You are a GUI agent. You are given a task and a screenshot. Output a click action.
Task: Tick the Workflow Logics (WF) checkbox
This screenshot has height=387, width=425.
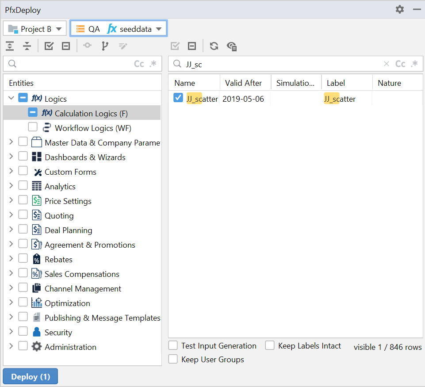tap(33, 127)
